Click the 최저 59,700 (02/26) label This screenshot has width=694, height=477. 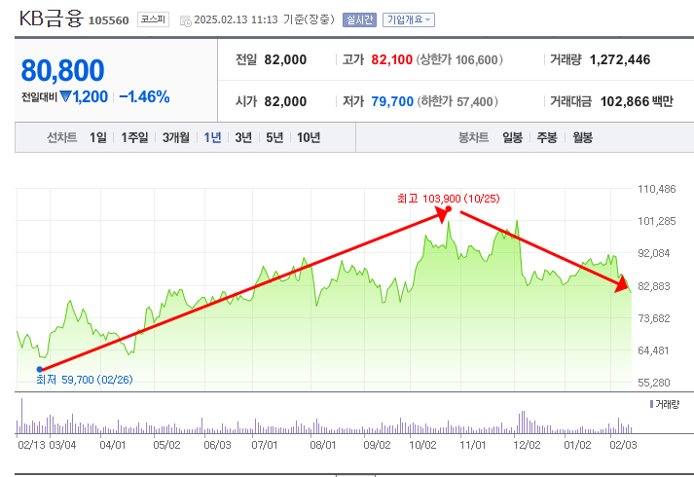(x=85, y=380)
